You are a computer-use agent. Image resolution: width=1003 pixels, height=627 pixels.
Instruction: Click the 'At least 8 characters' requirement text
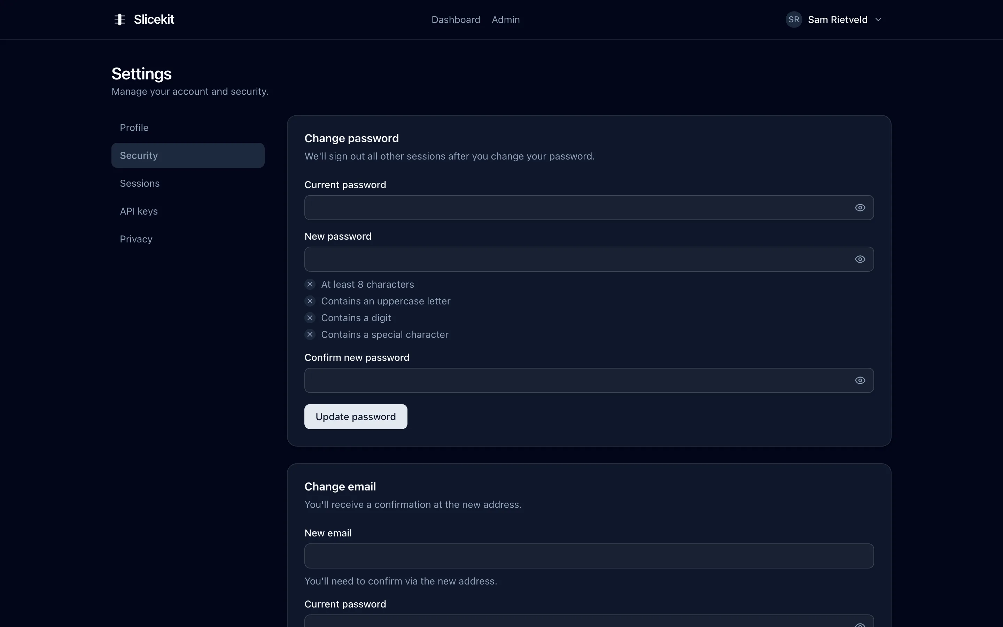367,285
